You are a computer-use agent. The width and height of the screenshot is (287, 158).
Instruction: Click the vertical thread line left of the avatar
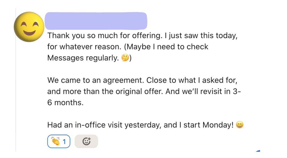16,81
